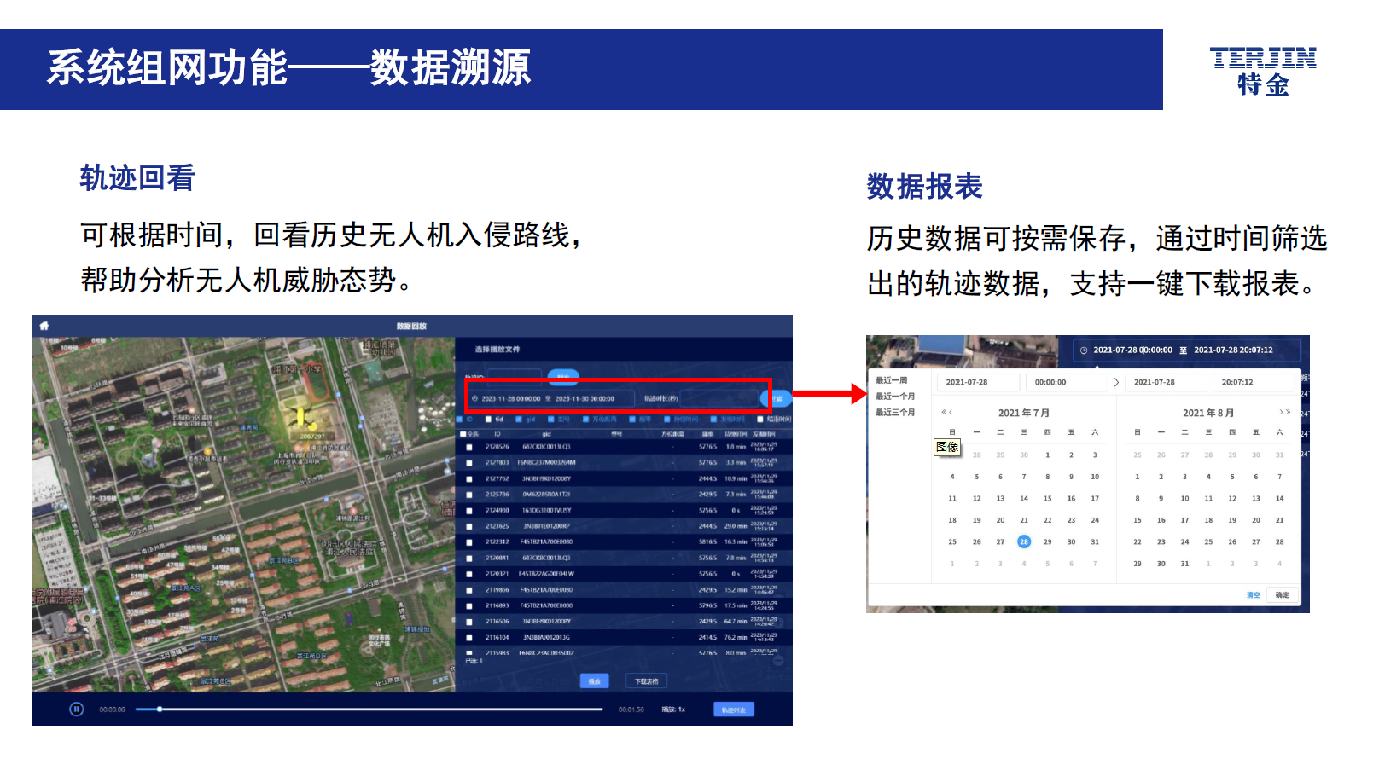The height and width of the screenshot is (776, 1379).
Task: Select day 31 in the August 2021 calendar
Action: pos(1184,564)
